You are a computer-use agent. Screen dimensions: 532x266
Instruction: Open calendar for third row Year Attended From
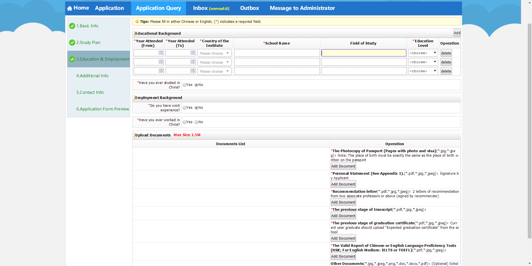160,71
